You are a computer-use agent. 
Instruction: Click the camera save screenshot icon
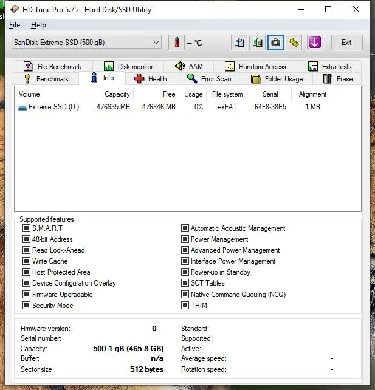coord(275,43)
